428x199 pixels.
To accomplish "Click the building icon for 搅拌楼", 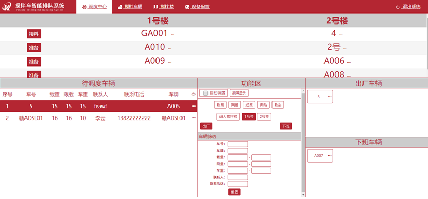I will pos(155,7).
